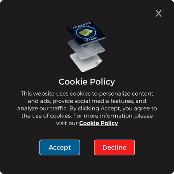Click the red Decline button
The width and height of the screenshot is (174, 174).
coord(114,147)
